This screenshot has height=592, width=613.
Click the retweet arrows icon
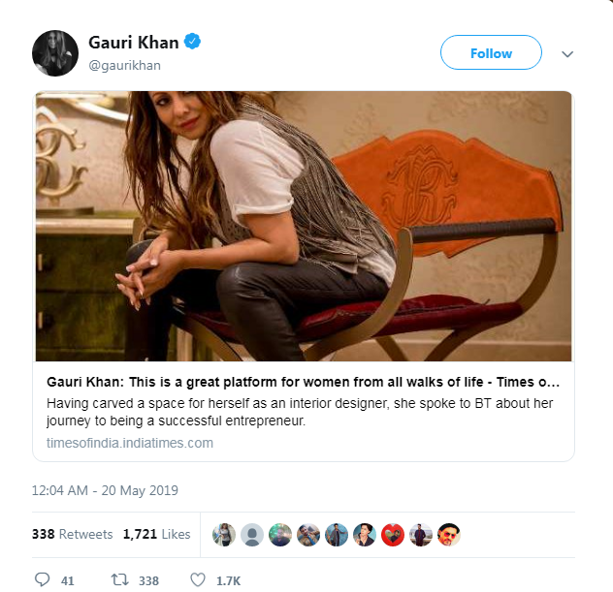click(x=119, y=579)
